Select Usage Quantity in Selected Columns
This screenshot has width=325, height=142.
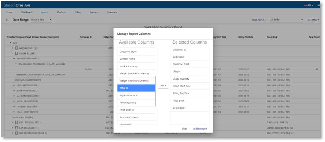coord(189,79)
